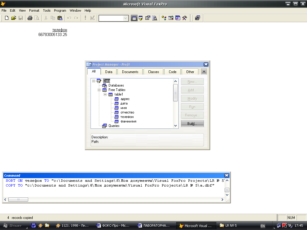Click Command window horizontal scroll right arrow

222,199
